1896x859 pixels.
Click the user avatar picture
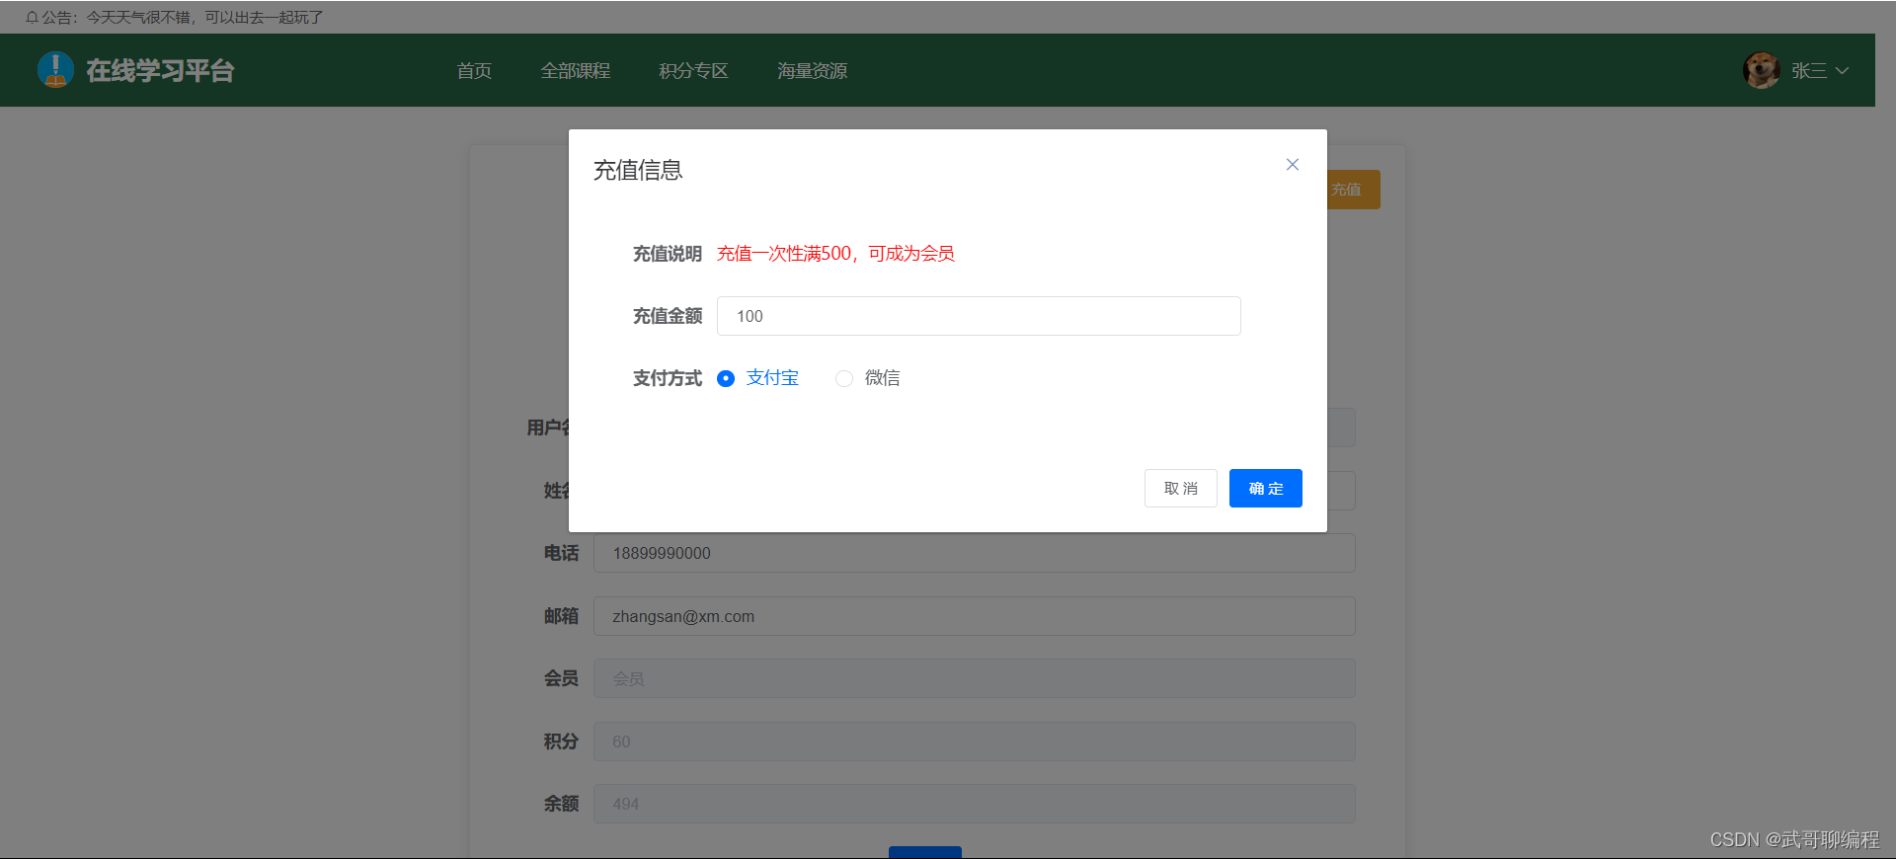coord(1762,70)
